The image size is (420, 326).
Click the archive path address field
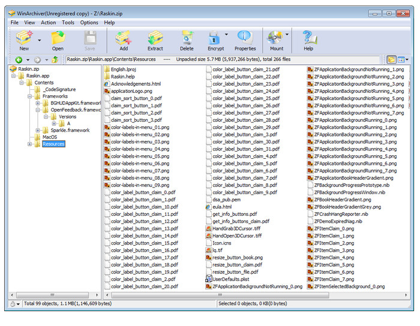223,59
